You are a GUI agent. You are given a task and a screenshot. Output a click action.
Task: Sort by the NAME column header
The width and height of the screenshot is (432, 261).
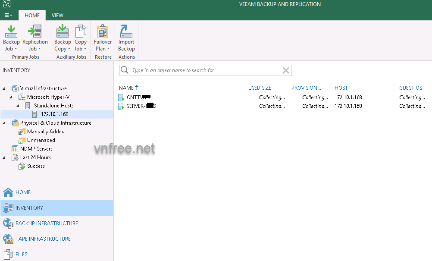[x=126, y=88]
